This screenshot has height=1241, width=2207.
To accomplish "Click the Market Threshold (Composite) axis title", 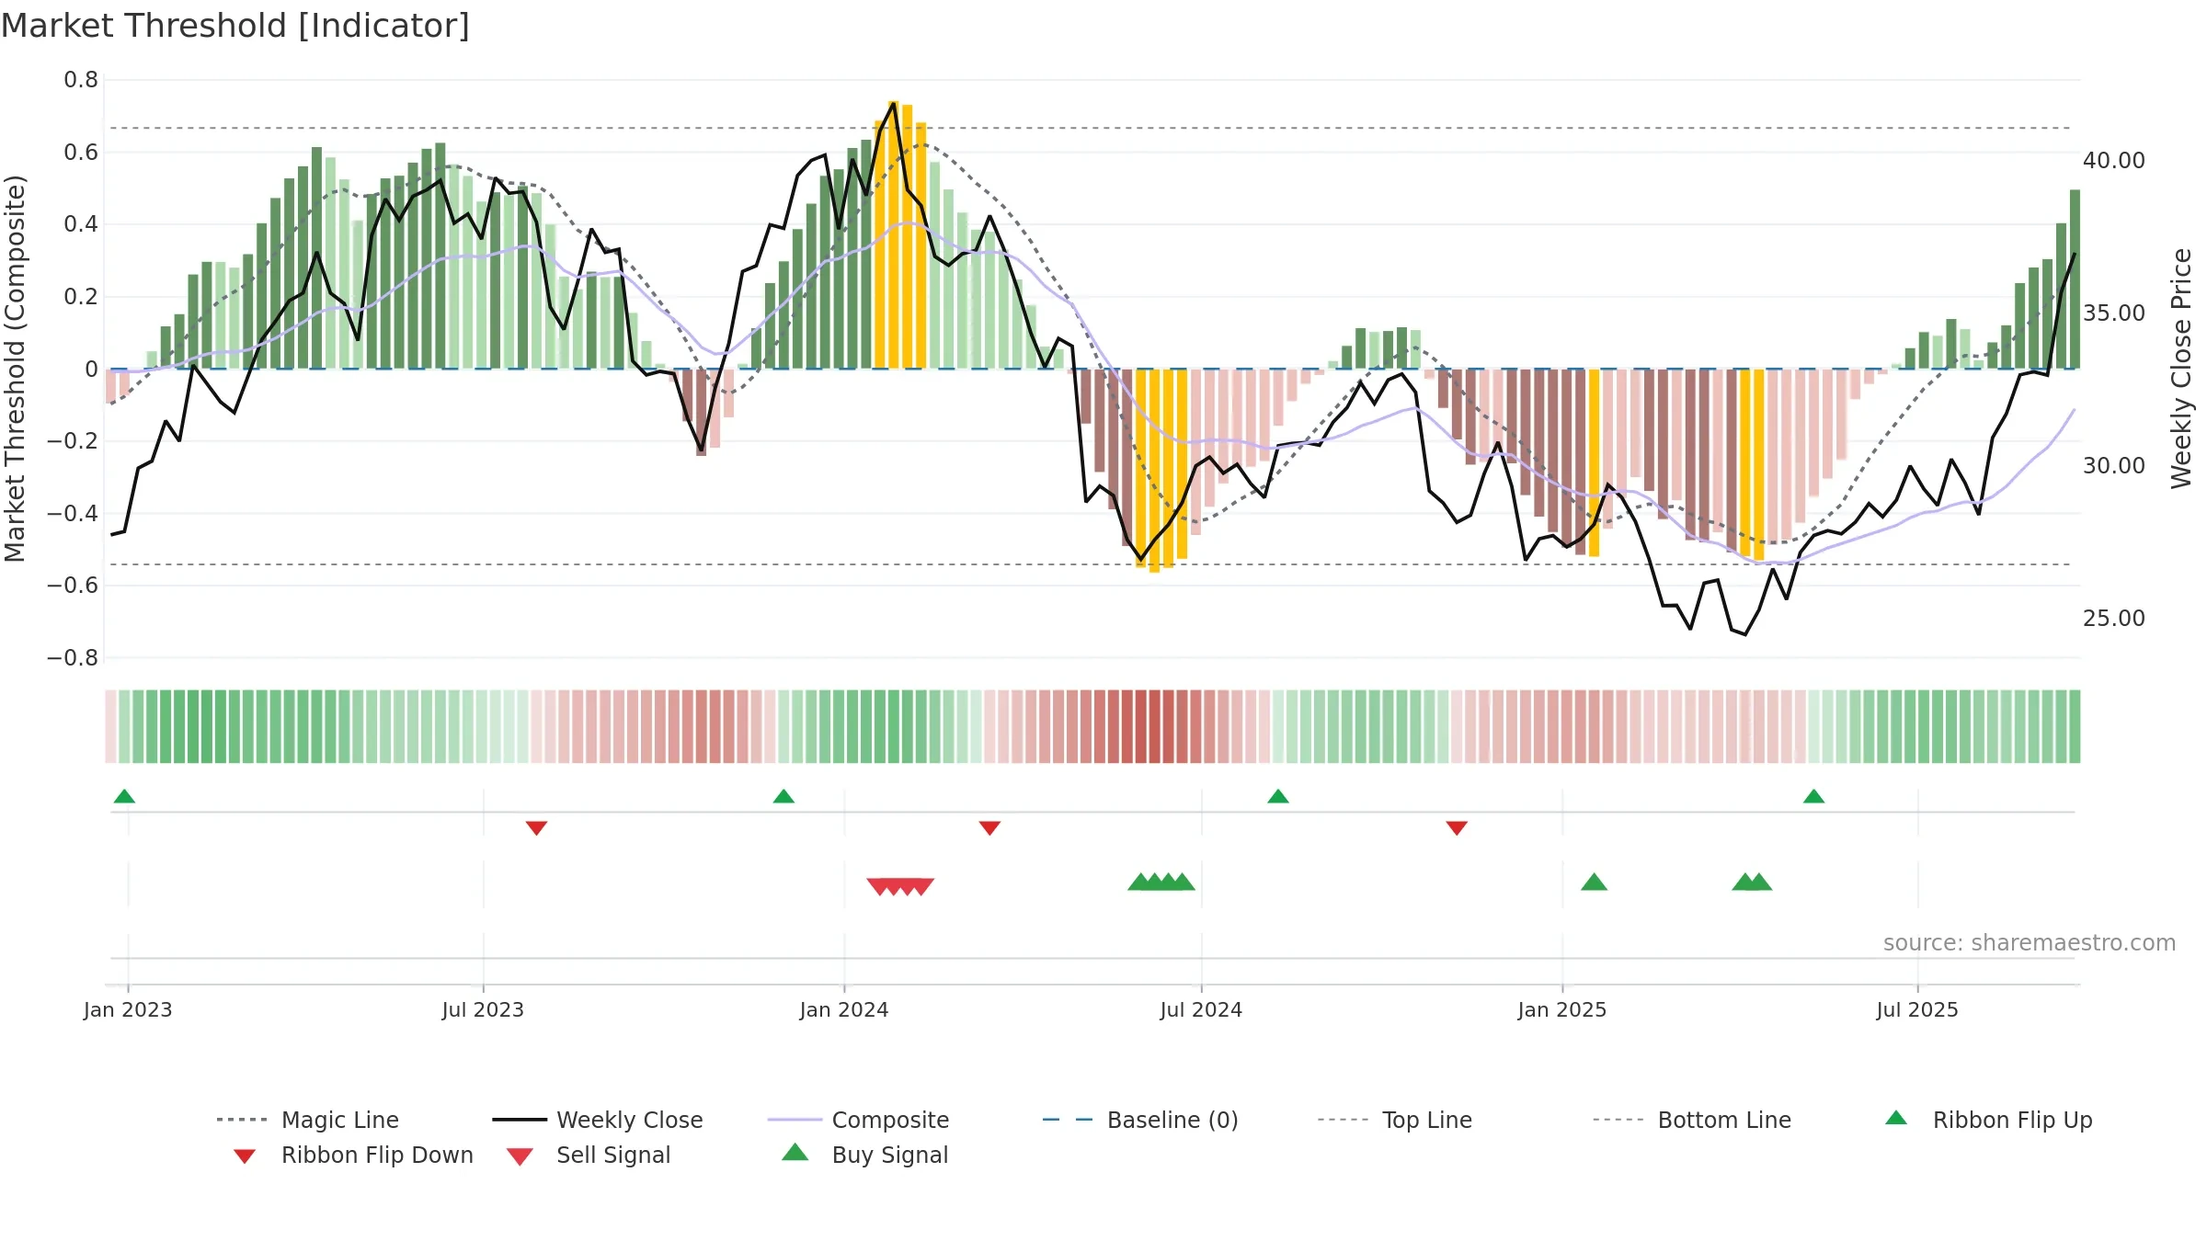I will click(15, 368).
